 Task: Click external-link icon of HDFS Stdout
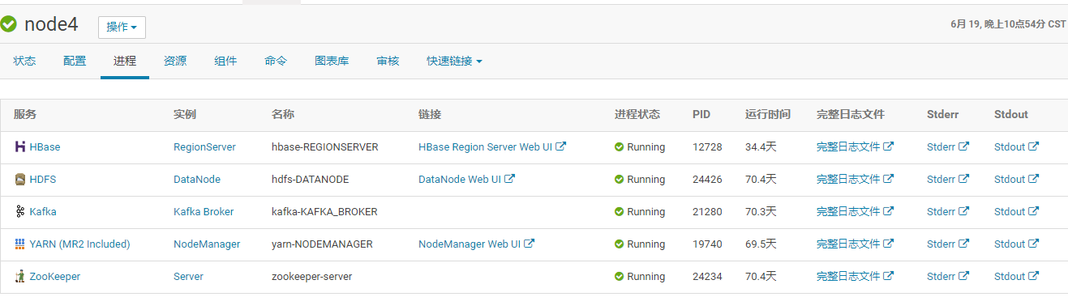point(1033,179)
